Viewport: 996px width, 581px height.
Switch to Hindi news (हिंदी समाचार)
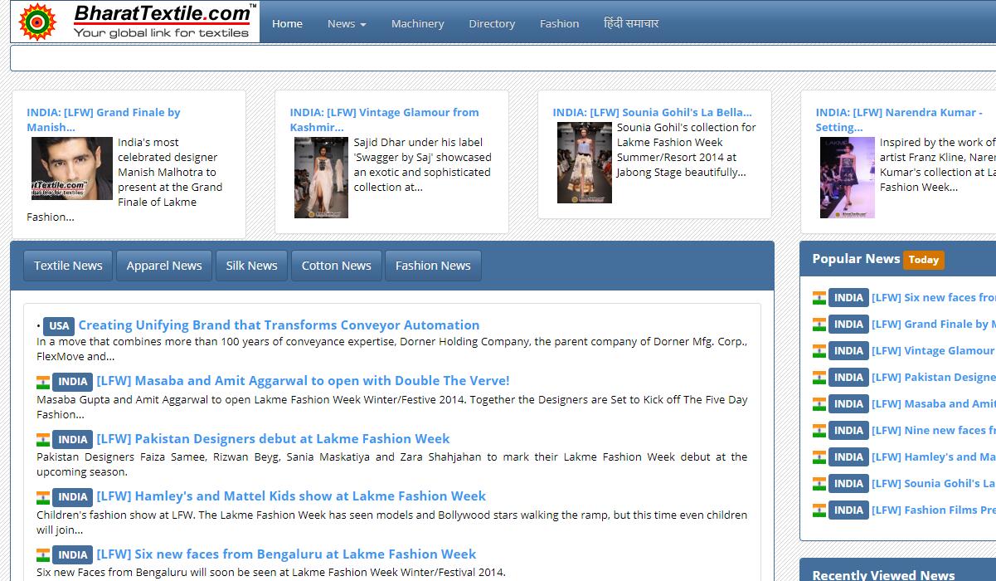(631, 23)
